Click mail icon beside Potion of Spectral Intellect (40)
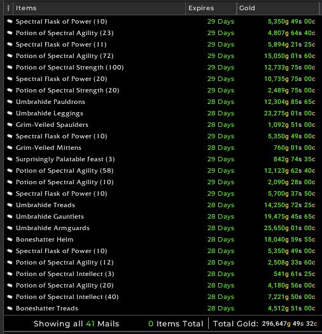Screen dimensions: 322x334 click(10, 297)
